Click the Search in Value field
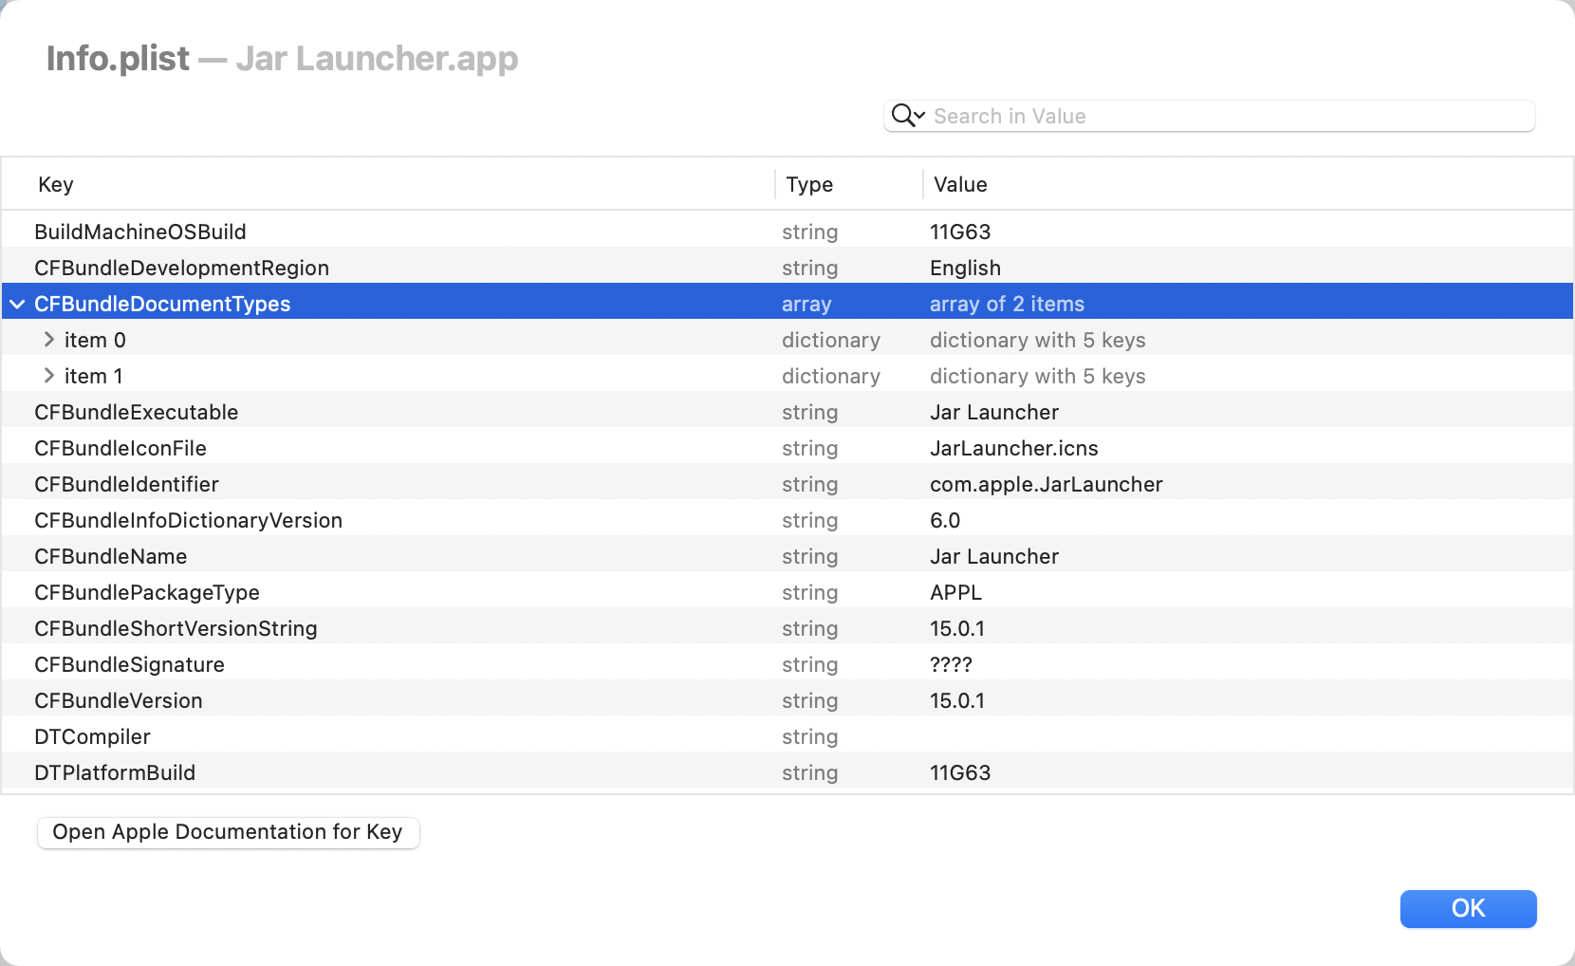This screenshot has height=966, width=1575. (1224, 116)
